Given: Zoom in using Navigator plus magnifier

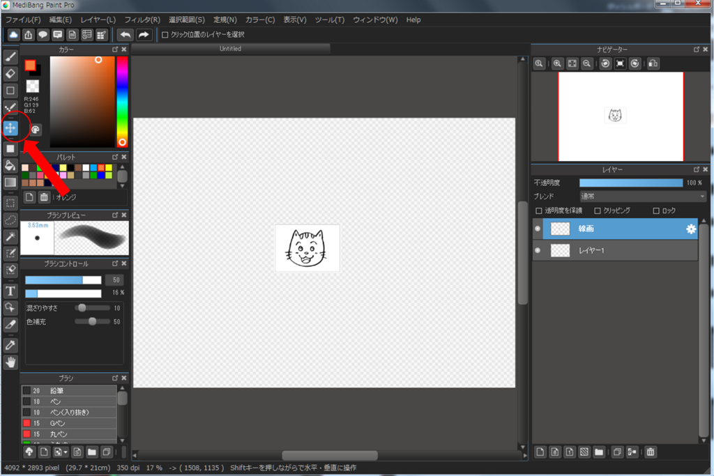Looking at the screenshot, I should tap(557, 63).
